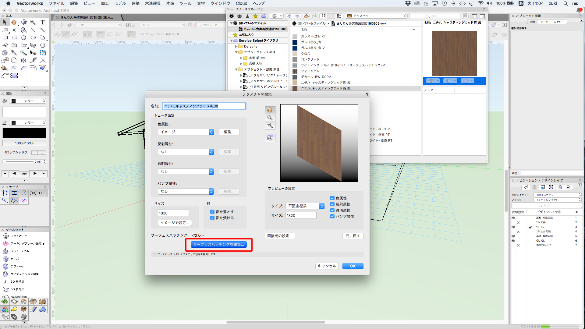Open the 編集 menu in menu bar
This screenshot has width=585, height=329.
click(74, 3)
